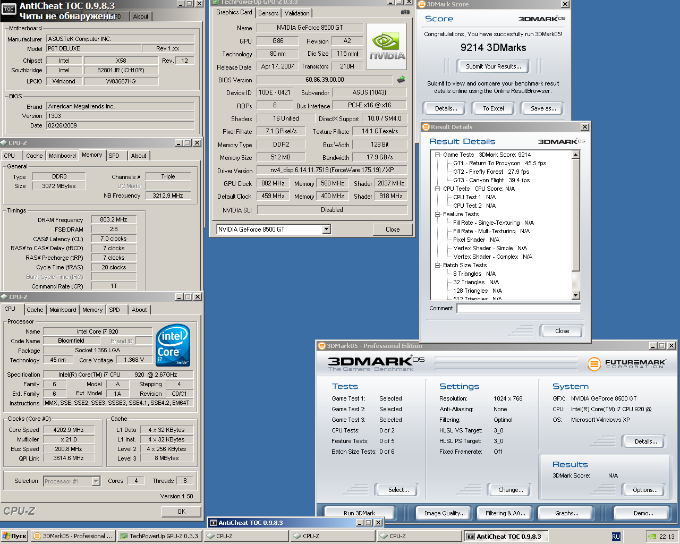This screenshot has height=544, width=680.
Task: Select the GT3 - Canyon Flight row
Action: (491, 180)
